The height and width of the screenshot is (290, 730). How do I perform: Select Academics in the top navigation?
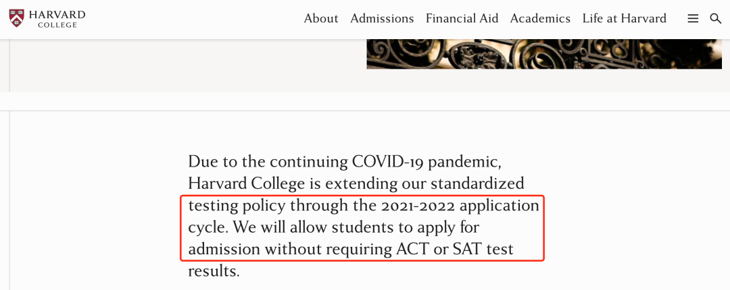[540, 19]
